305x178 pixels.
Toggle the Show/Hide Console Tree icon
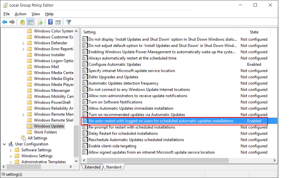30,22
